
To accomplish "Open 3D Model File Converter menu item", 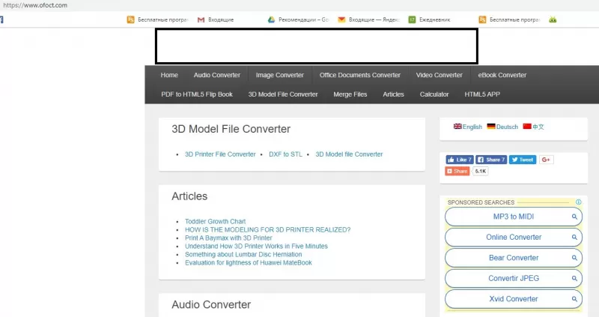I will pyautogui.click(x=283, y=94).
